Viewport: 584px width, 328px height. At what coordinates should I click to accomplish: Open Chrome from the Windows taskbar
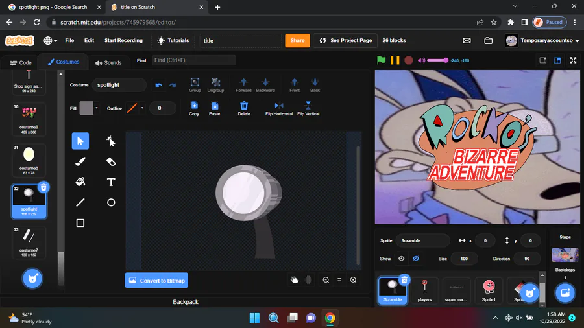pyautogui.click(x=330, y=318)
